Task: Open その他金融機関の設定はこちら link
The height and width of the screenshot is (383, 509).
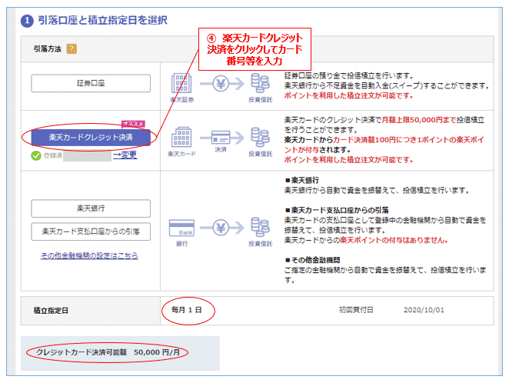Action: (89, 255)
